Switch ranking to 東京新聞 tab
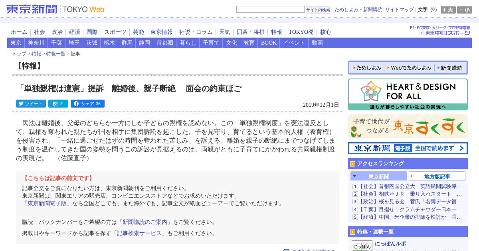Image resolution: width=479 pixels, height=251 pixels. (379, 176)
